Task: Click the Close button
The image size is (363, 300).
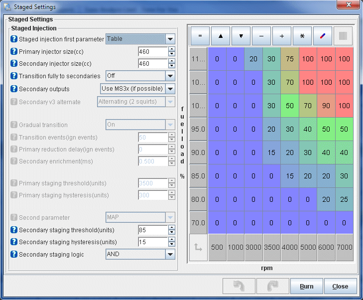Action: tap(340, 286)
